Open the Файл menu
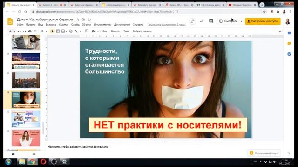Image resolution: width=298 pixels, height=167 pixels. (20, 25)
